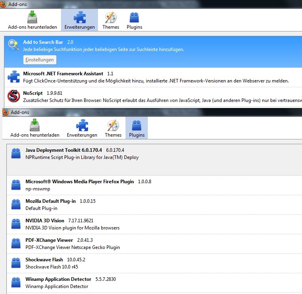Click the Erweiterungen puzzle icon in lower window
This screenshot has height=294, width=302.
82,125
